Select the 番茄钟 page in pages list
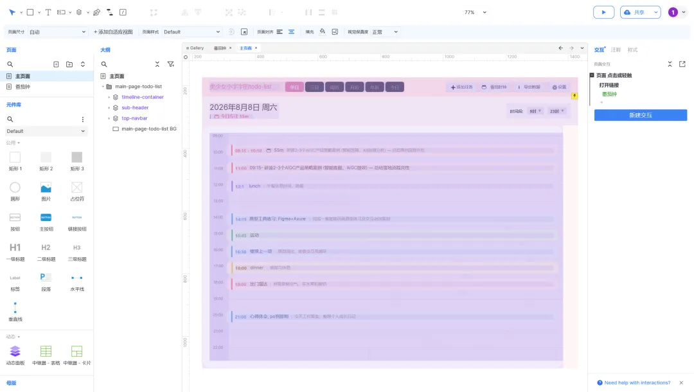 [46, 87]
